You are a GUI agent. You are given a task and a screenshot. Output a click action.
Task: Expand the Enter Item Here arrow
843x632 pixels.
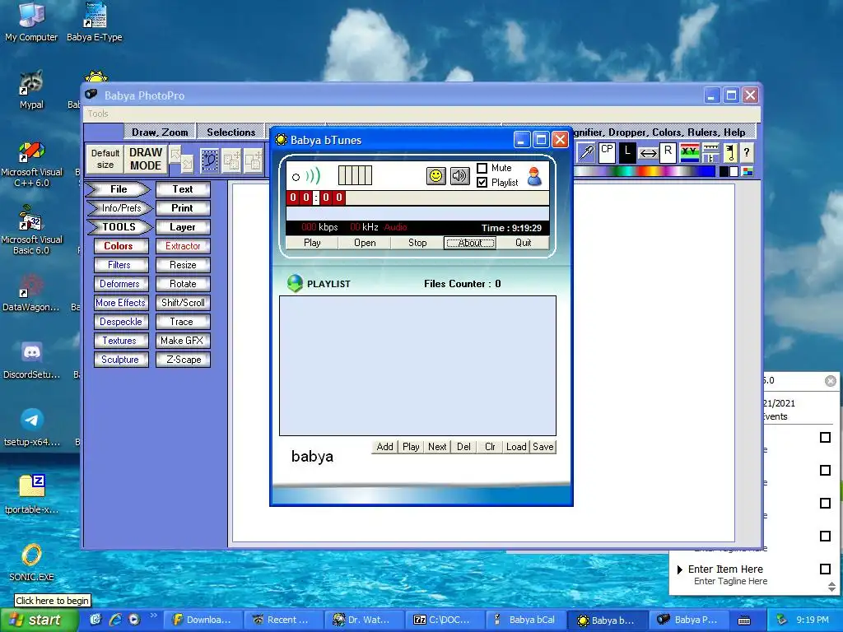click(679, 569)
